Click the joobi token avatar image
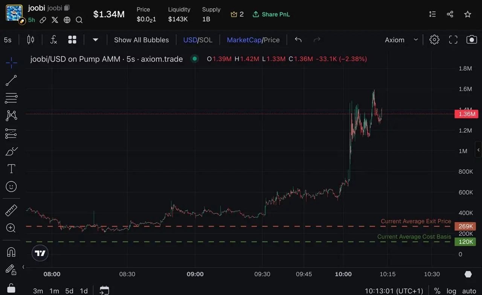This screenshot has width=482, height=295. pos(14,14)
